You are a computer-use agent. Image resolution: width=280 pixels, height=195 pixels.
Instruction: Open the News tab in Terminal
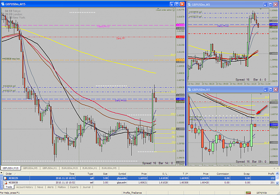[x=40, y=187]
